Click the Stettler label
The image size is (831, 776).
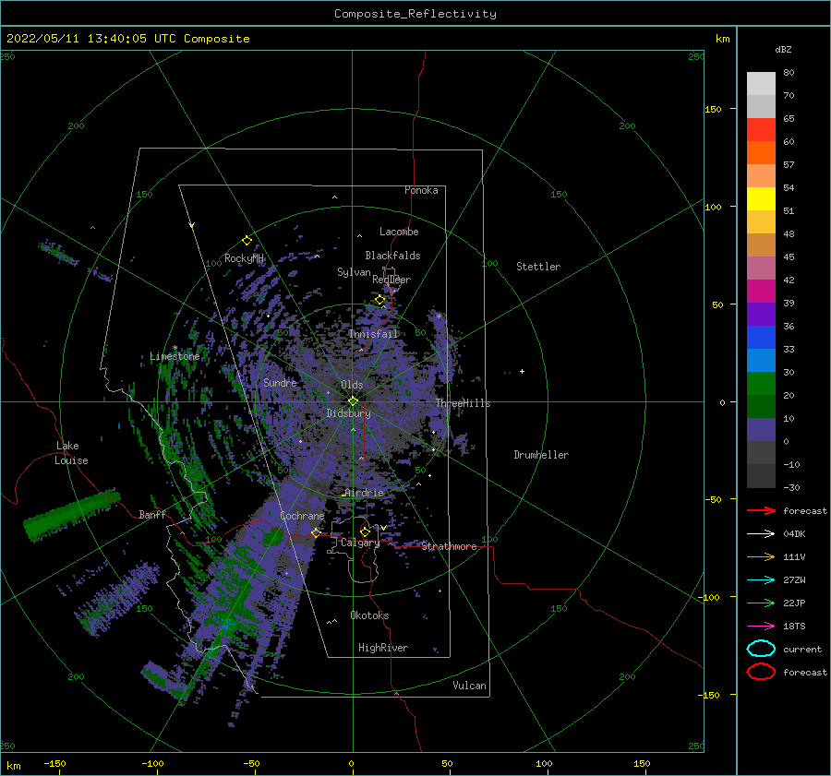pos(538,267)
